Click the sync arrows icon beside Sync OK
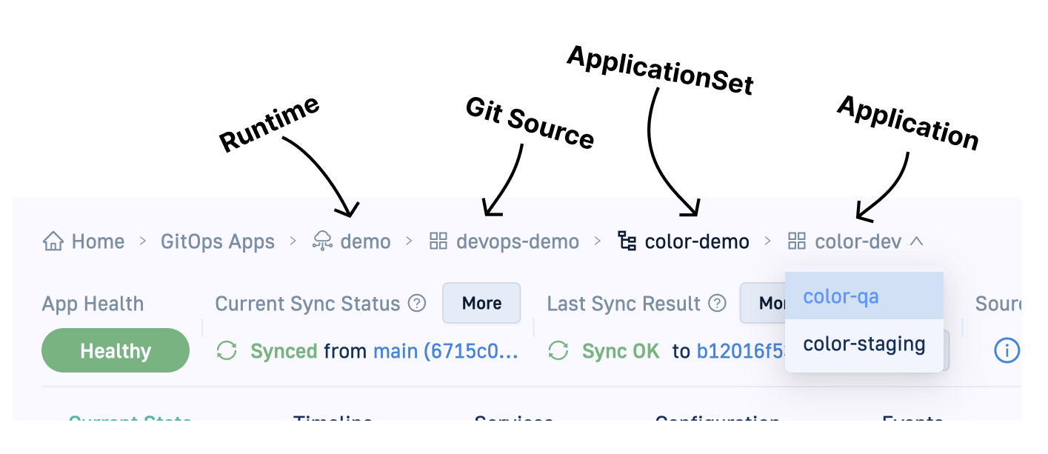 (558, 351)
